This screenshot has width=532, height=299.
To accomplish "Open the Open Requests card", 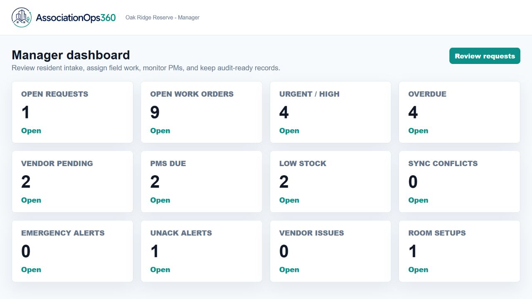I will [72, 112].
